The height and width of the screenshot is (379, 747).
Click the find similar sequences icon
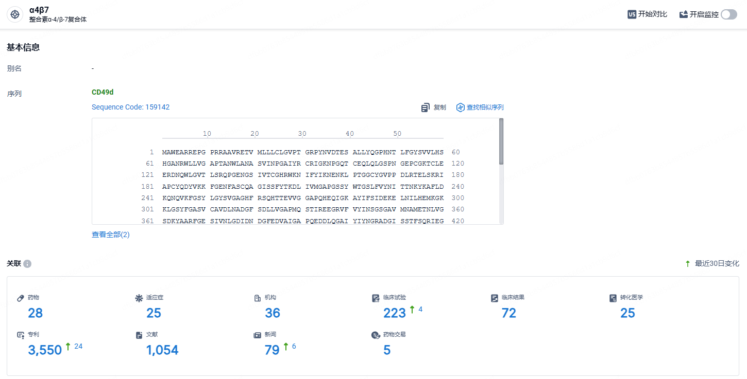point(461,107)
